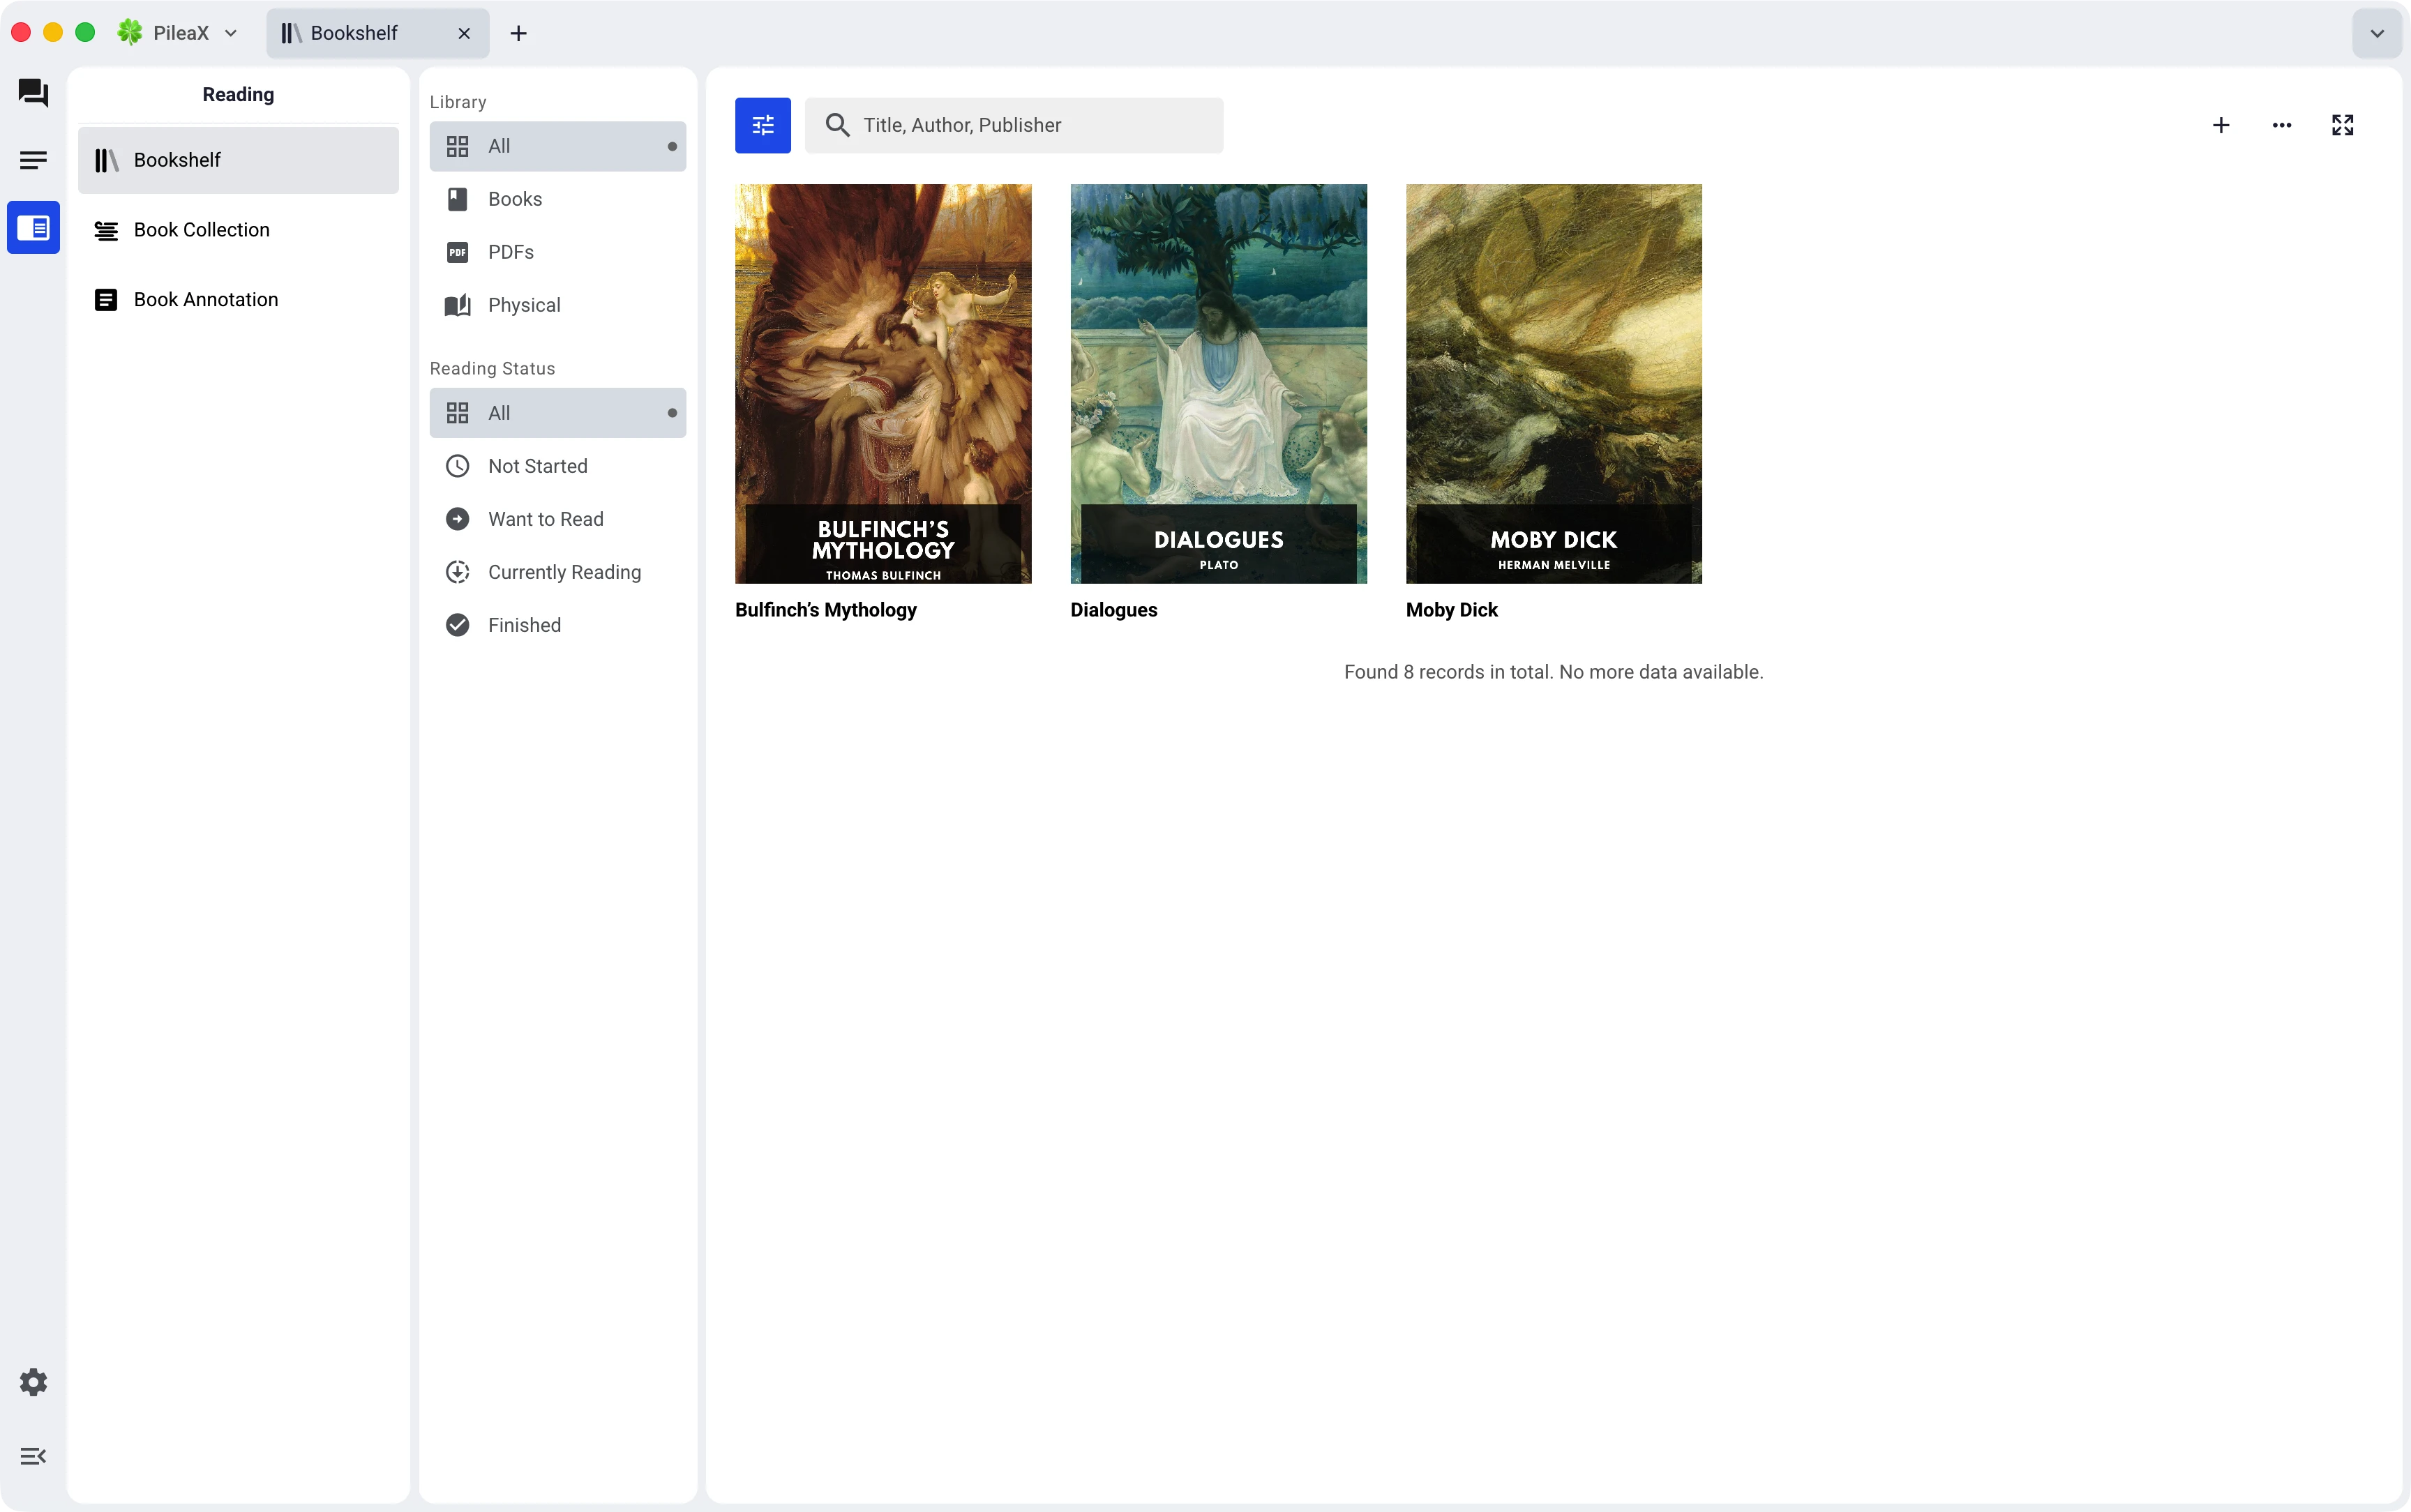This screenshot has width=2411, height=1512.
Task: Click the 'Found 8 records in total' message
Action: pos(1553,672)
